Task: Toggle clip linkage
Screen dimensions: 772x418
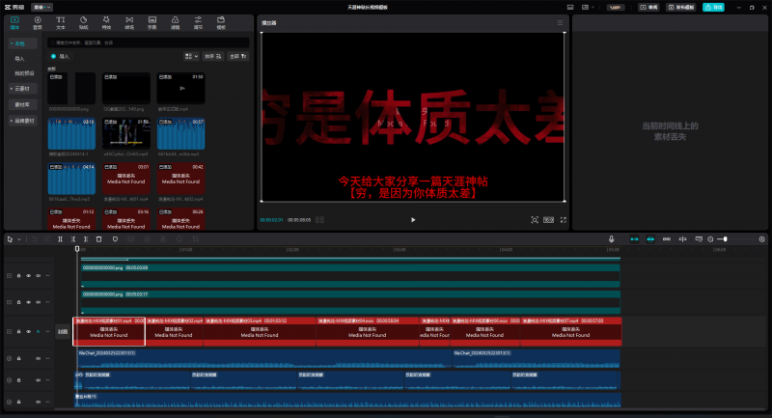Action: pos(667,239)
